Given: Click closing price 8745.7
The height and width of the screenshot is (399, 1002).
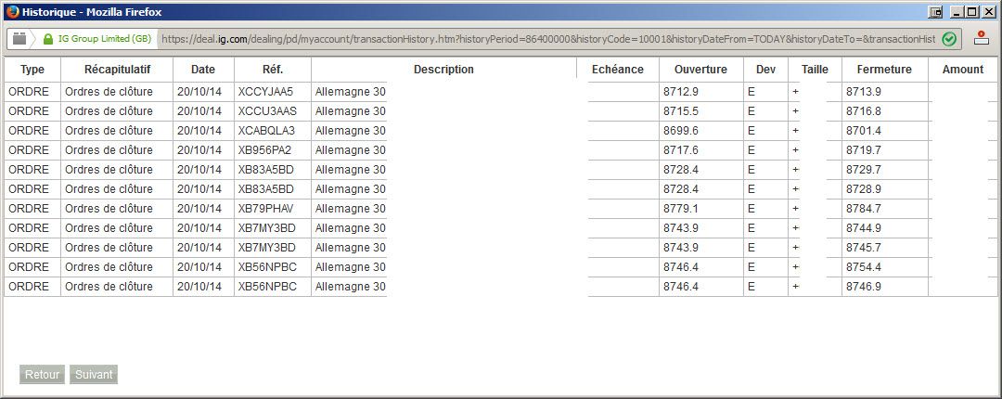Looking at the screenshot, I should [864, 248].
